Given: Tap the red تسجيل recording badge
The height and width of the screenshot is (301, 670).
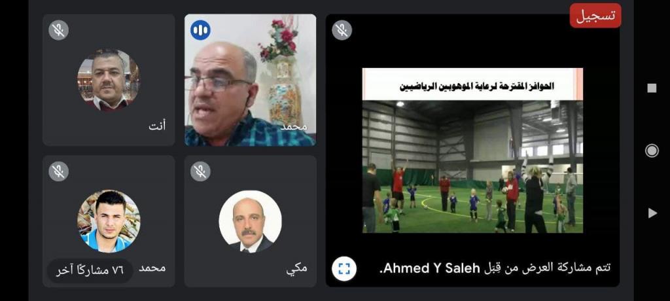Looking at the screenshot, I should pos(595,16).
